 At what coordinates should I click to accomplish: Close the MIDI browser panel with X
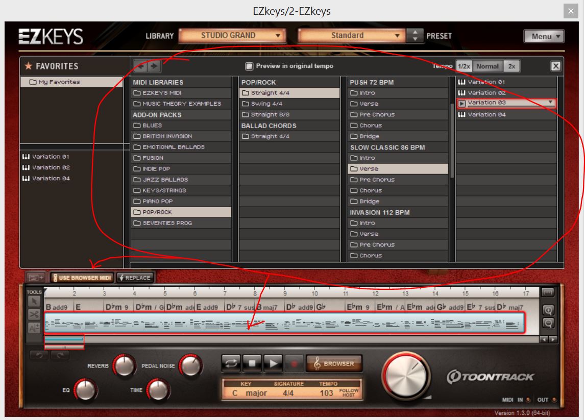(555, 66)
